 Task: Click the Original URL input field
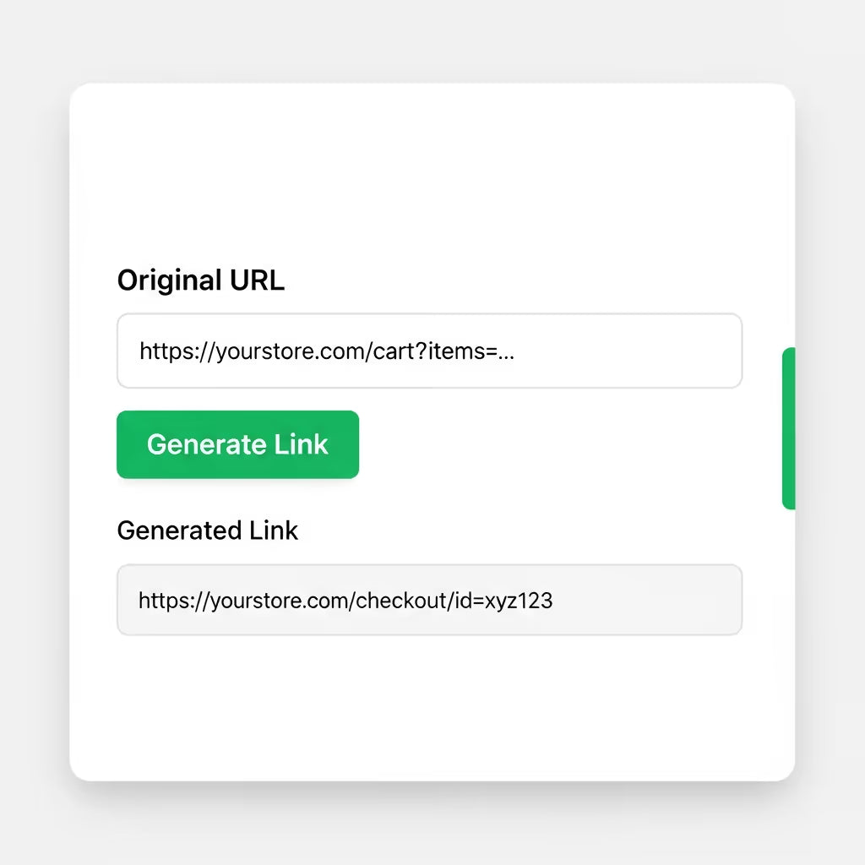(429, 351)
